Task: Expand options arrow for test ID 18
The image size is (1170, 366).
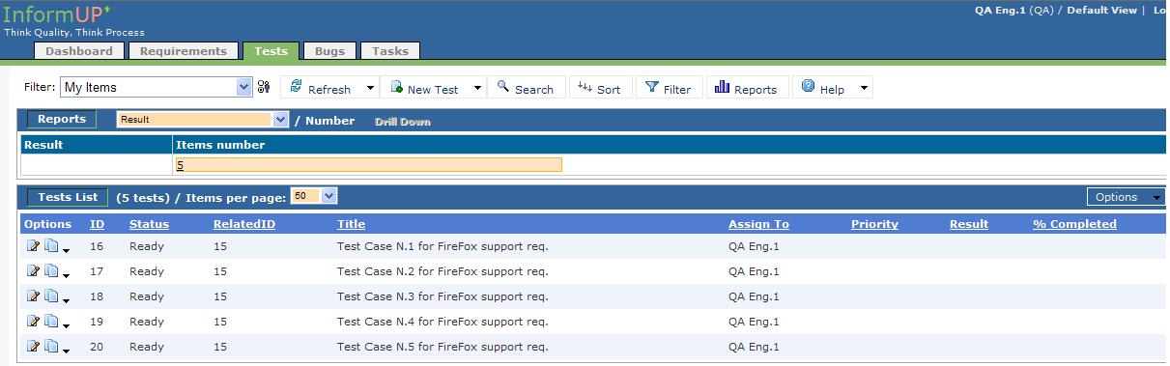Action: (x=66, y=300)
